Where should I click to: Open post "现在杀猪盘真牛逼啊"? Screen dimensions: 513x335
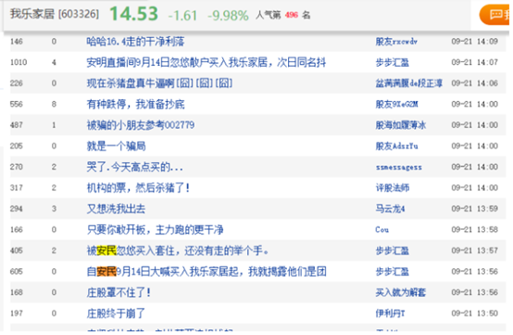tap(159, 83)
